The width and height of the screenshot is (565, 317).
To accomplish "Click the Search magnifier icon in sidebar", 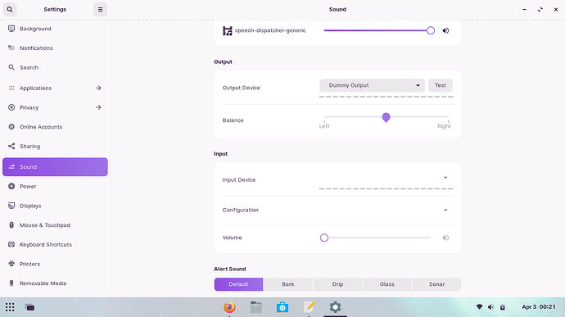I will click(x=11, y=67).
